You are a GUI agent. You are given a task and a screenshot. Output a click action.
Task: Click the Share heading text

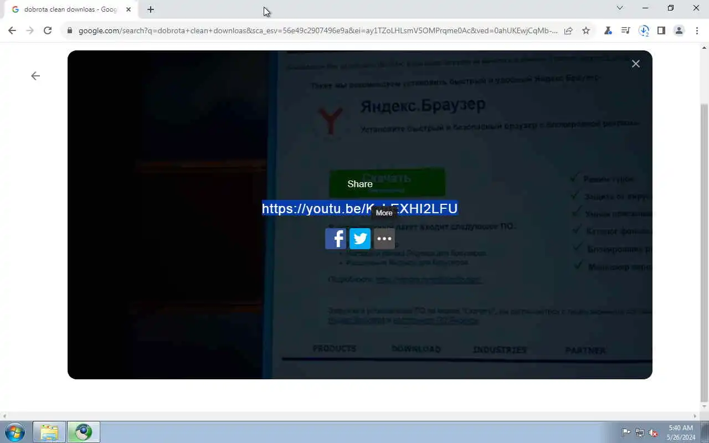click(360, 184)
